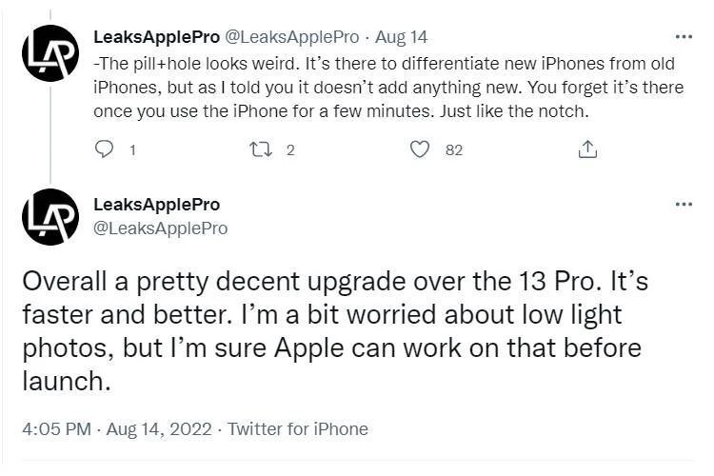The image size is (714, 476).
Task: Click the reply icon on the first tweet
Action: [x=106, y=149]
